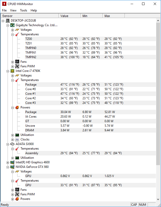Image resolution: width=161 pixels, height=207 pixels.
Task: Click the CAP indicator in status bar
Action: [134, 205]
